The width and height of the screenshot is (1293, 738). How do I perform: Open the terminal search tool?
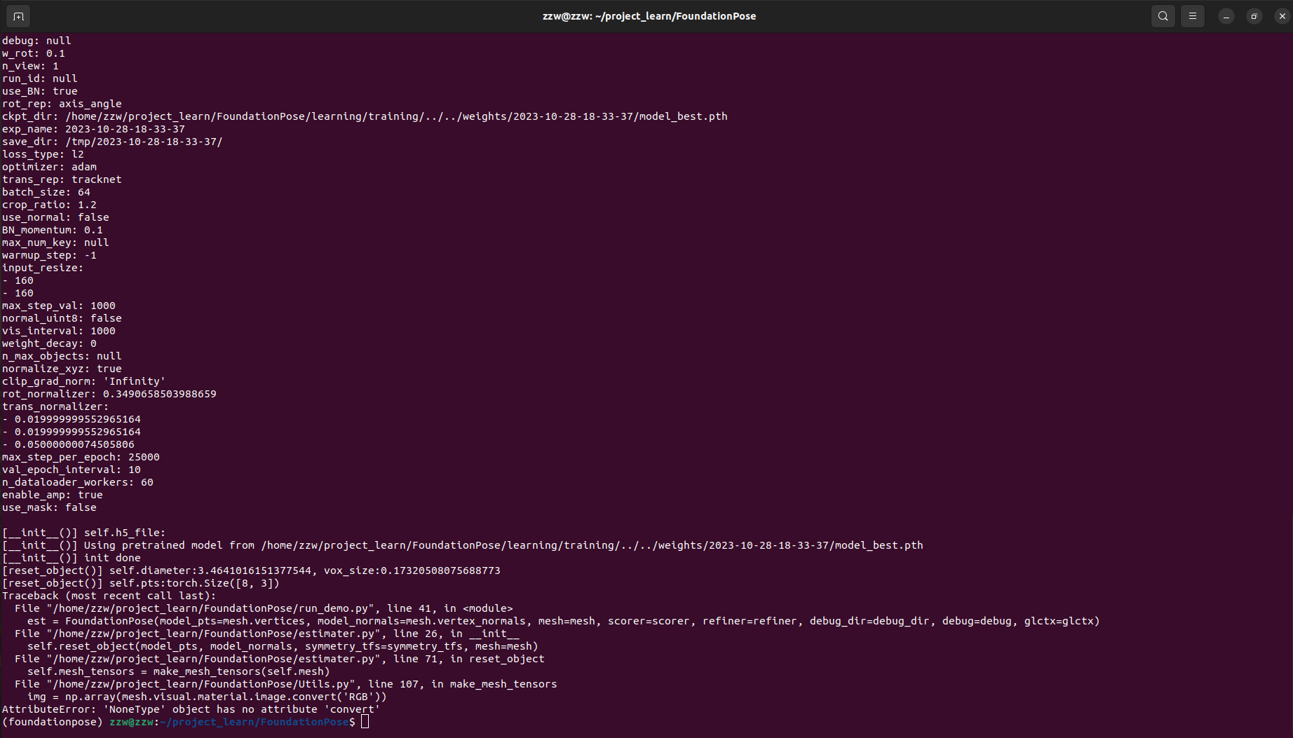click(1163, 16)
